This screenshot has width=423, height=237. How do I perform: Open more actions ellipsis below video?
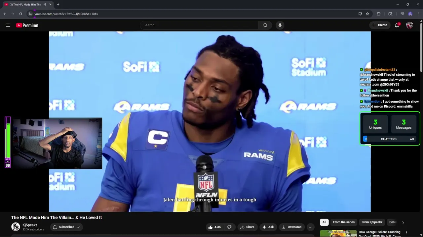click(310, 227)
